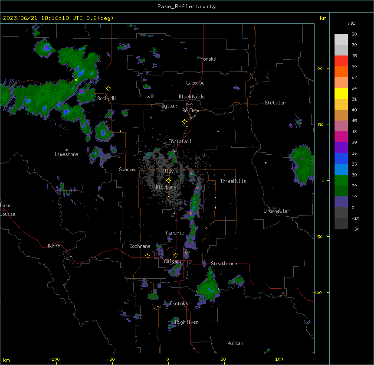This screenshot has height=365, width=374.
Task: Select the orange 57-60 dBZ legend swatch
Action: click(341, 72)
